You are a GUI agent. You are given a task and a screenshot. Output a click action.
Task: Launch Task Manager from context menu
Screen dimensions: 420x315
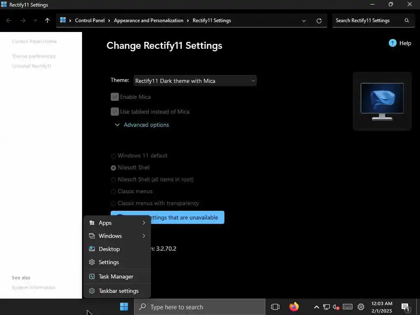point(117,276)
